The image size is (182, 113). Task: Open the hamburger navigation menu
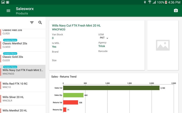pyautogui.click(x=8, y=11)
